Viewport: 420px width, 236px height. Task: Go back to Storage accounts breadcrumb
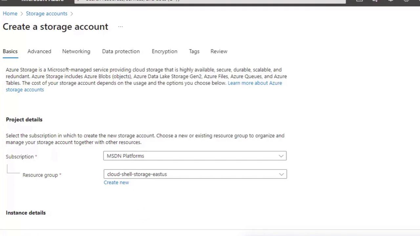pyautogui.click(x=47, y=13)
